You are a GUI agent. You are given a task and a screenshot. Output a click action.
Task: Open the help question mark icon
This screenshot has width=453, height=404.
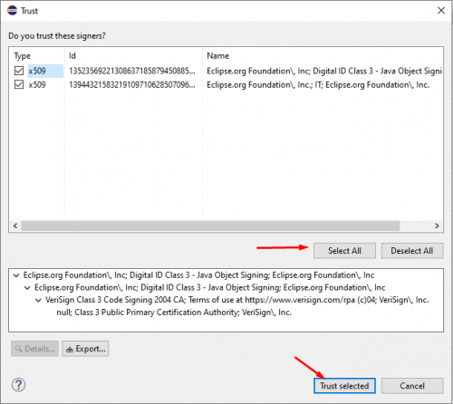18,385
